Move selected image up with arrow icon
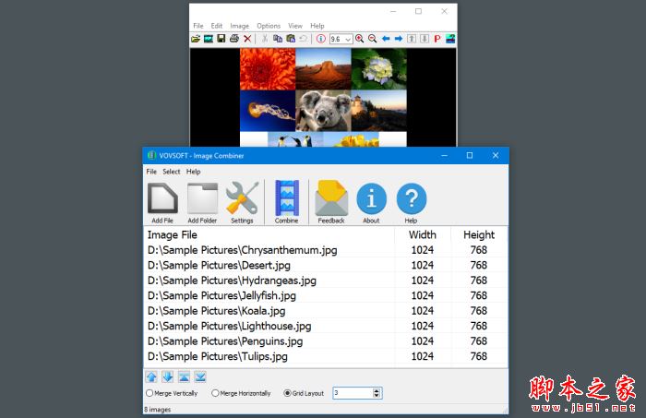 tap(151, 376)
